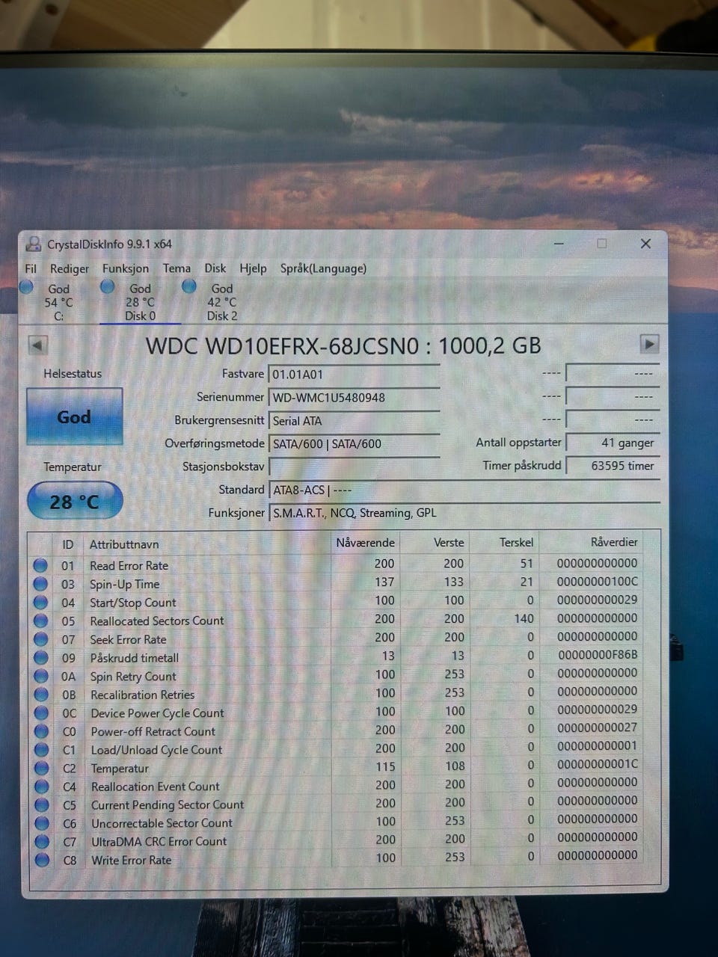Click the 28 °C temperature button
Viewport: 718px width, 957px height.
pos(75,501)
